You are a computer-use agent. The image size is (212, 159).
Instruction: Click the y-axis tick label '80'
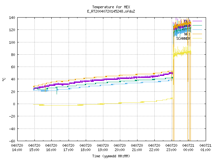tap(13, 55)
